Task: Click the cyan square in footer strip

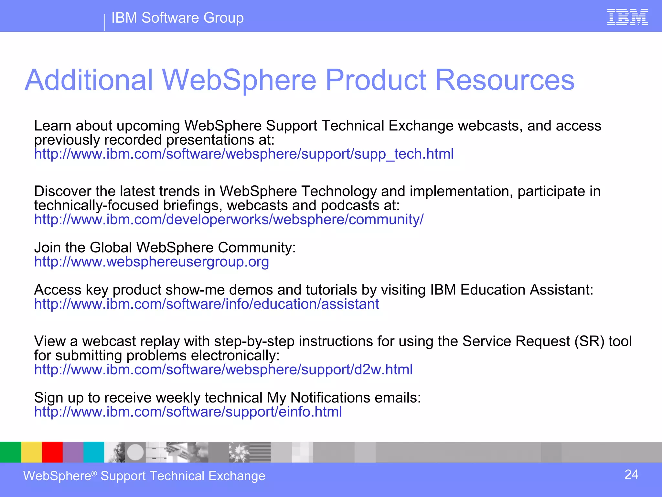Action: [x=94, y=452]
